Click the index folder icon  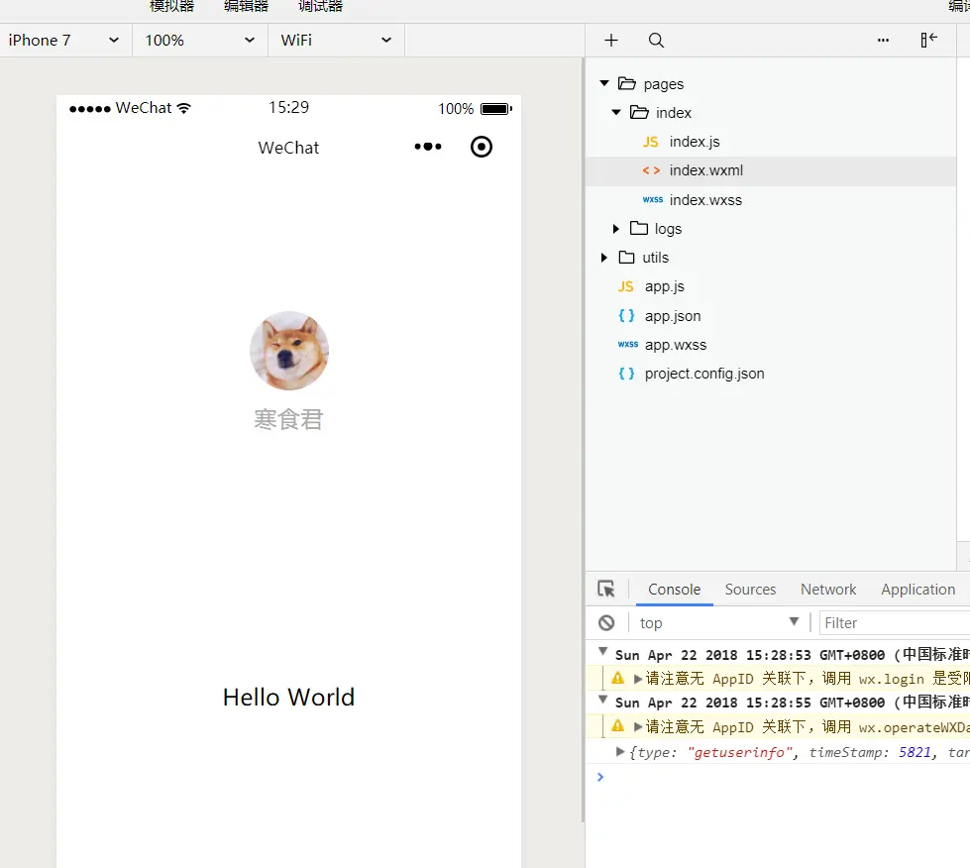click(639, 112)
